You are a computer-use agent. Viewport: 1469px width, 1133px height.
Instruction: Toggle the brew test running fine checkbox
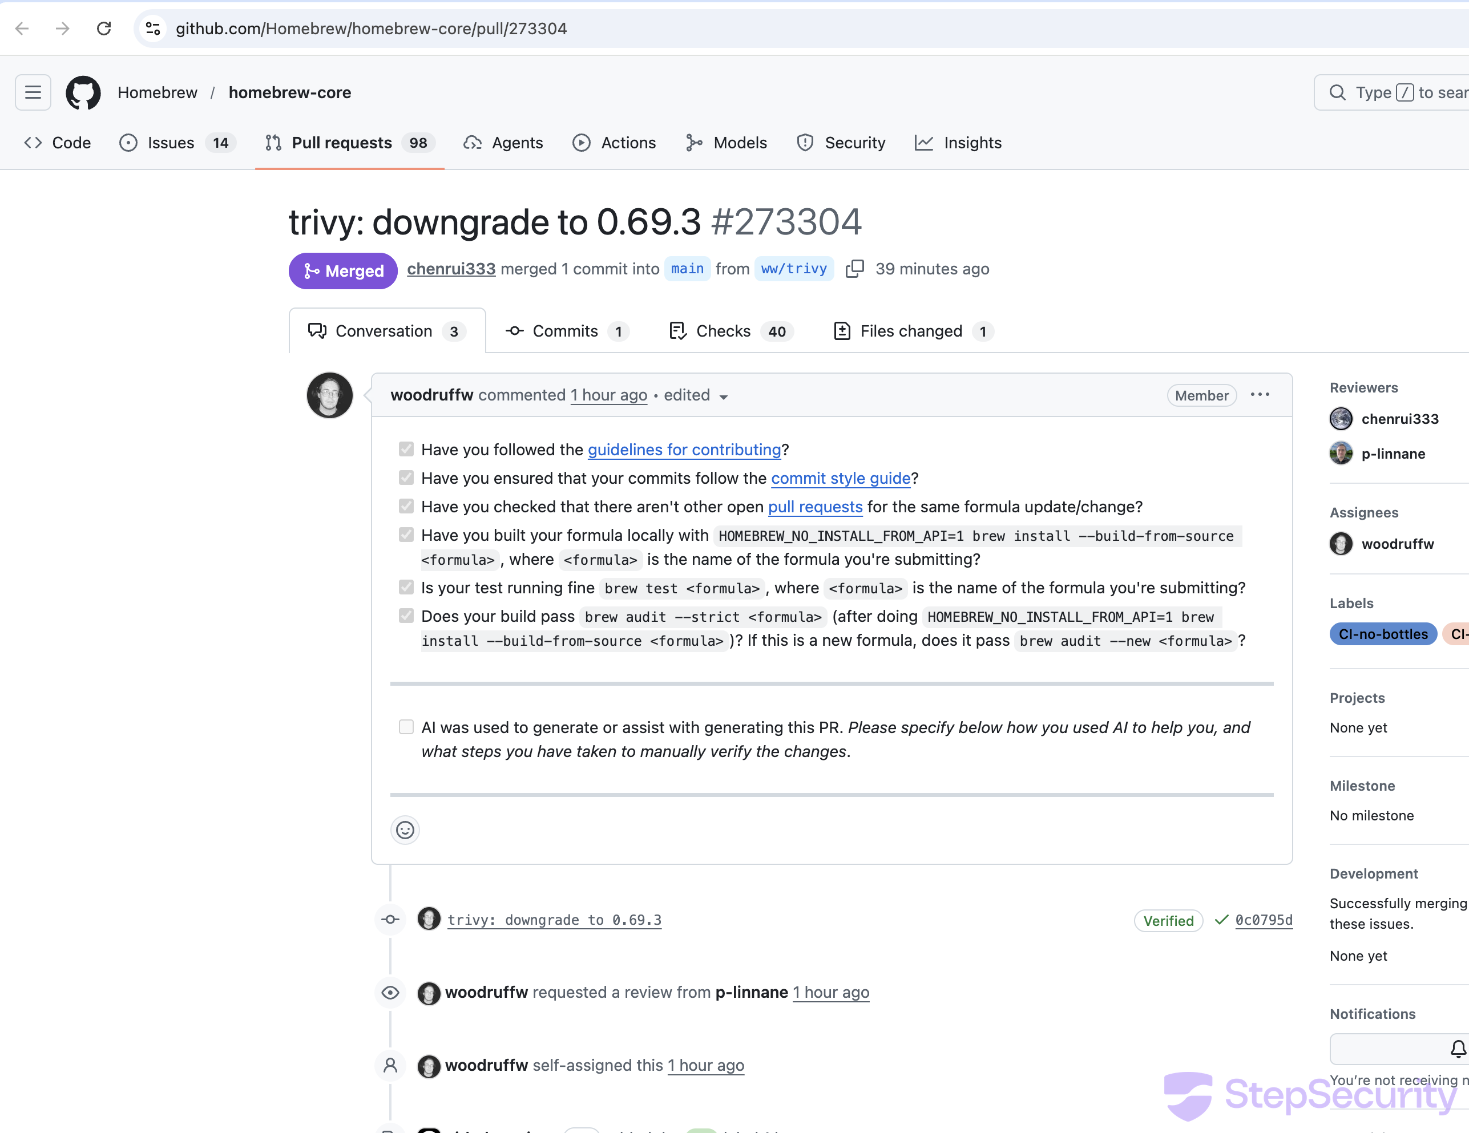(x=406, y=588)
